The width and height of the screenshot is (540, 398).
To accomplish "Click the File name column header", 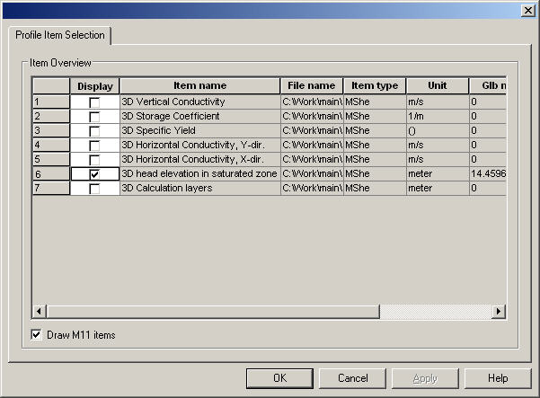I will 311,86.
